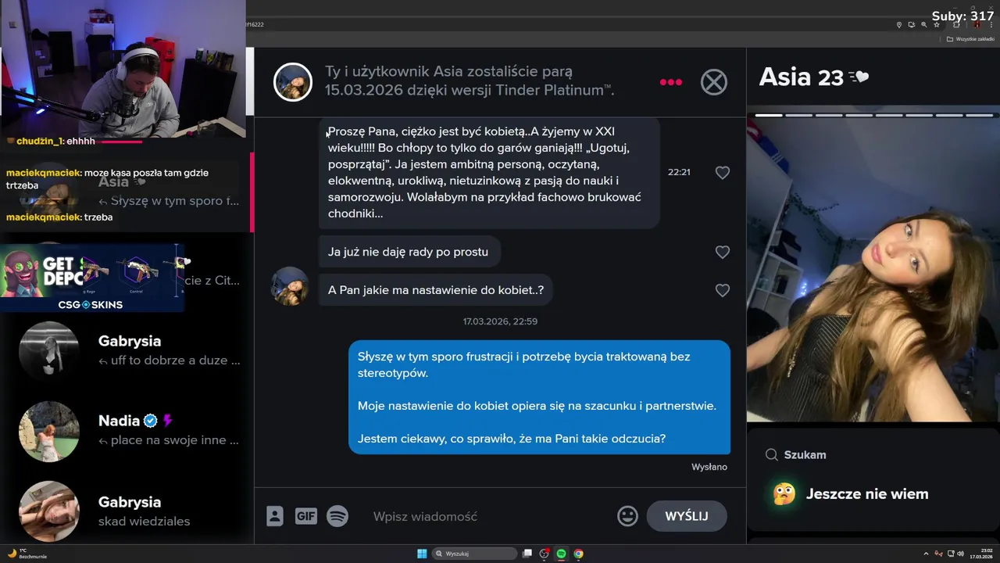
Task: Like the long message sent at 22:21
Action: (723, 172)
